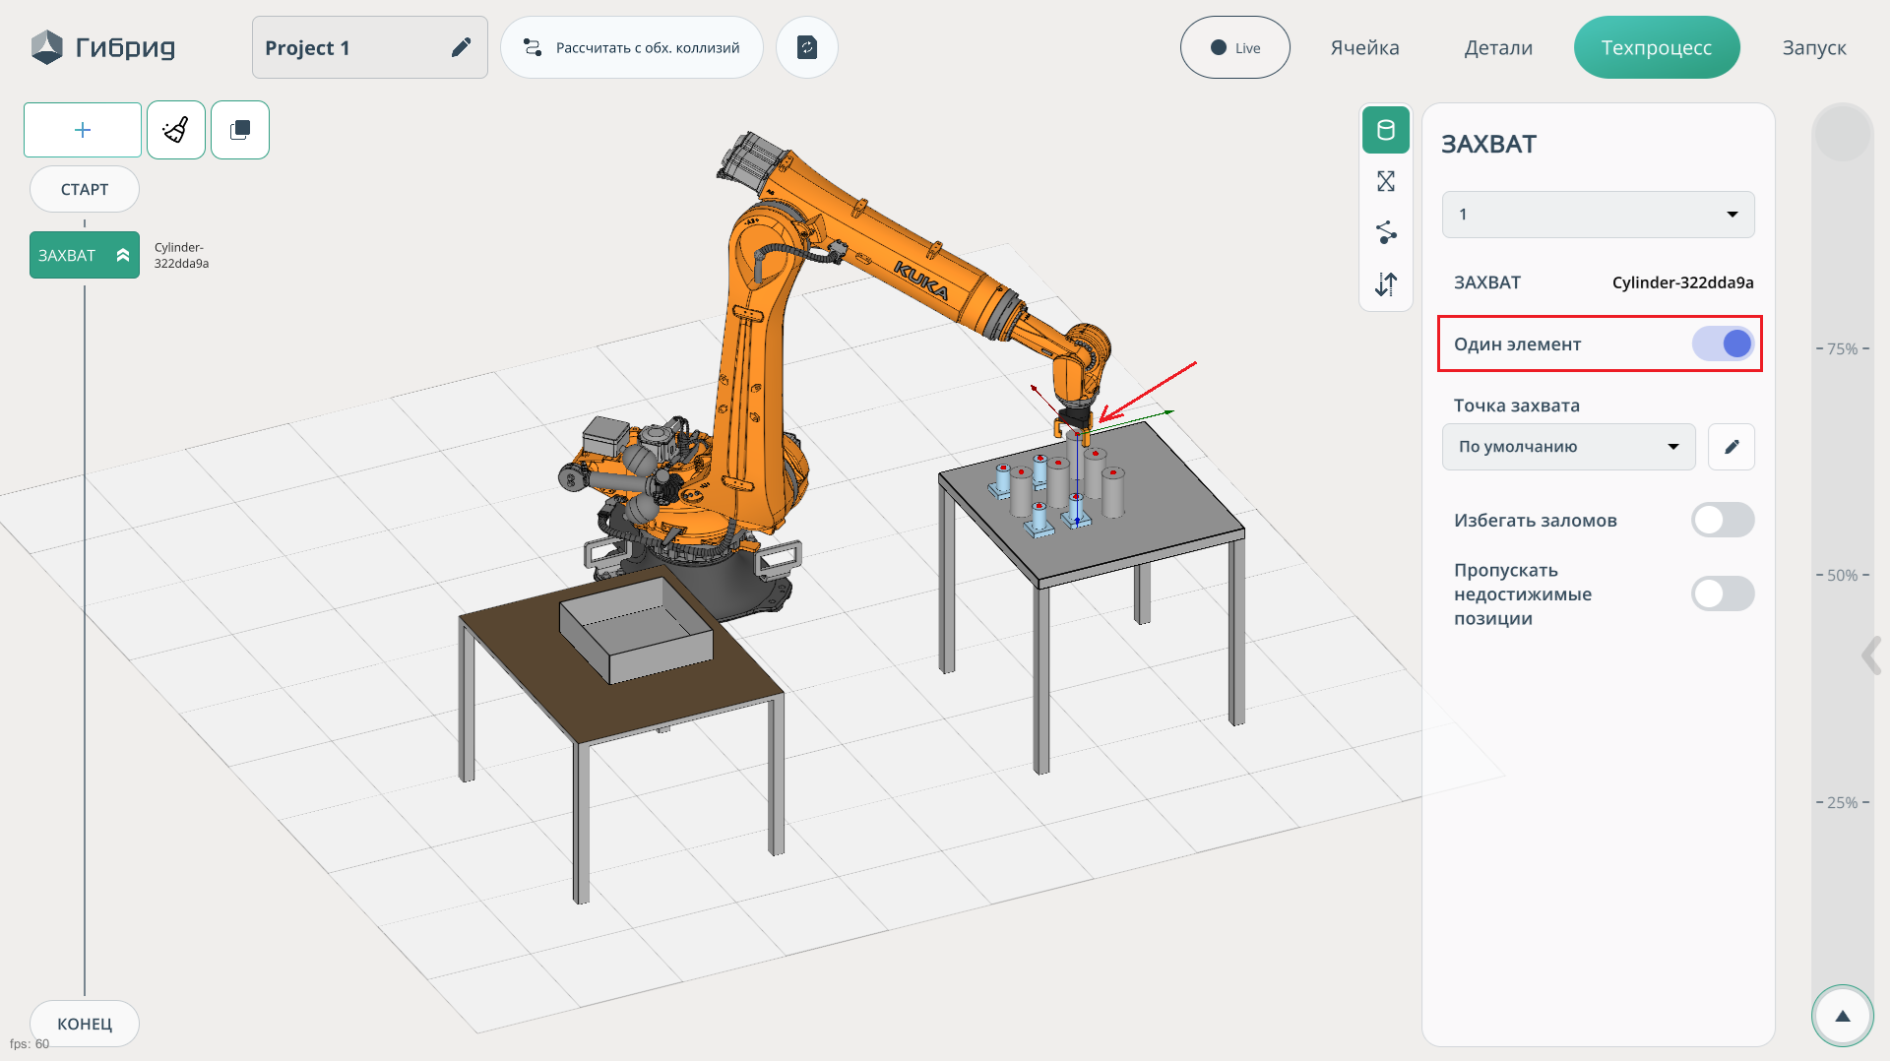
Task: Enable the Избегать заломов toggle
Action: click(1723, 520)
